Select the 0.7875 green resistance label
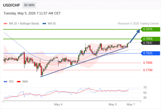The width and height of the screenshot is (161, 109). [150, 29]
